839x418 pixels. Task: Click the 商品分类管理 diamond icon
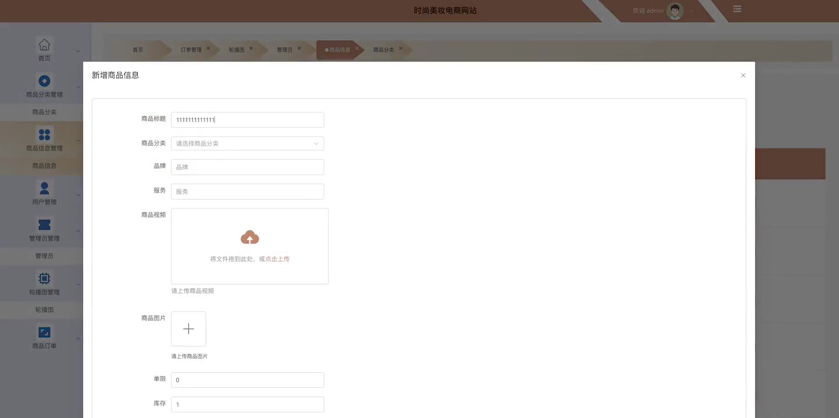[44, 81]
